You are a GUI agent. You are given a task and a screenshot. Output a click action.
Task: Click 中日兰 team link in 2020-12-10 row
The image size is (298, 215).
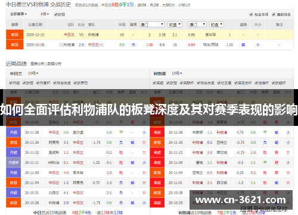tap(69, 34)
